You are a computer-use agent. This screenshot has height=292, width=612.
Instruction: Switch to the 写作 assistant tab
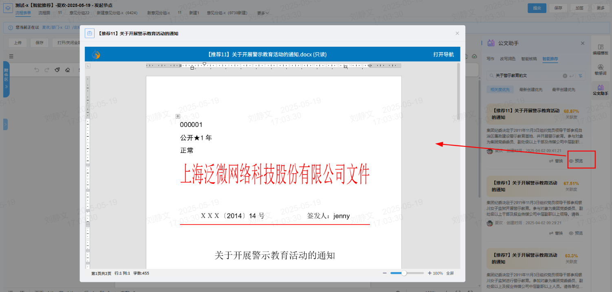pyautogui.click(x=491, y=59)
